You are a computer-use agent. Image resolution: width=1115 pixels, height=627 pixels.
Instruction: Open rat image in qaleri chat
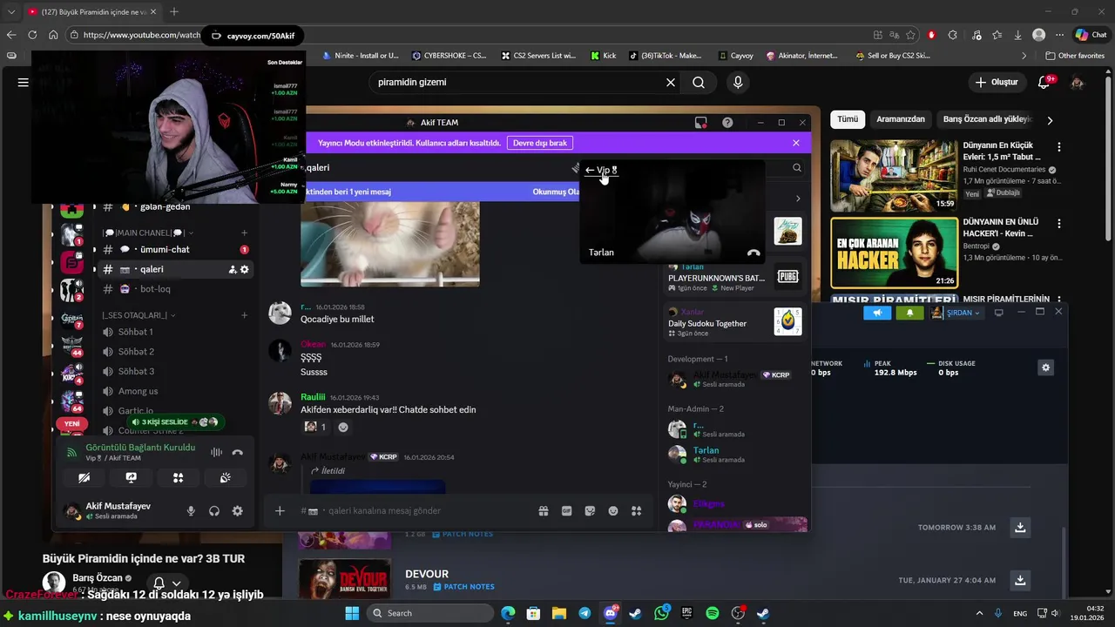click(x=390, y=243)
